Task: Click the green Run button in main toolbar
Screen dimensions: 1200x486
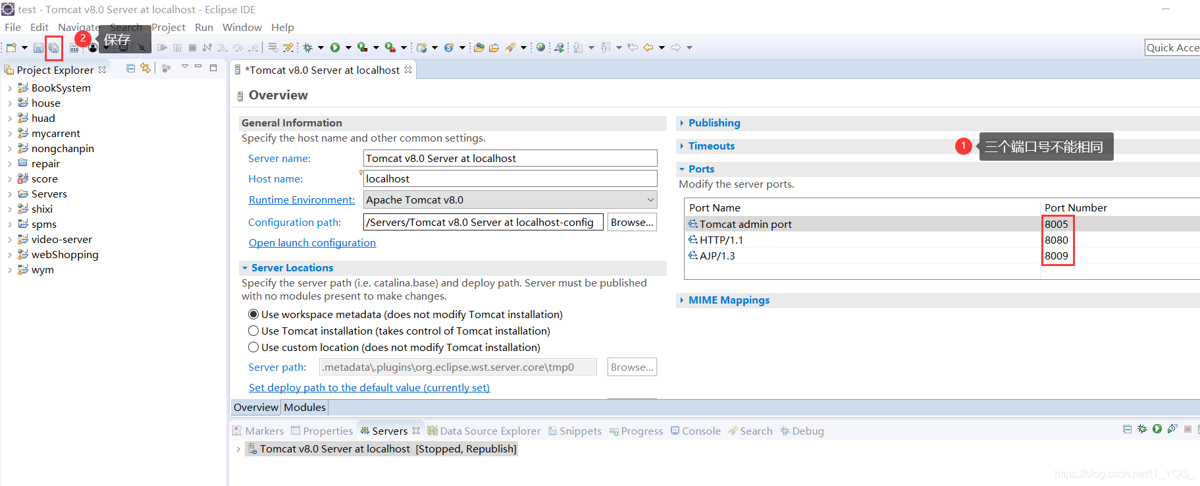Action: (335, 47)
